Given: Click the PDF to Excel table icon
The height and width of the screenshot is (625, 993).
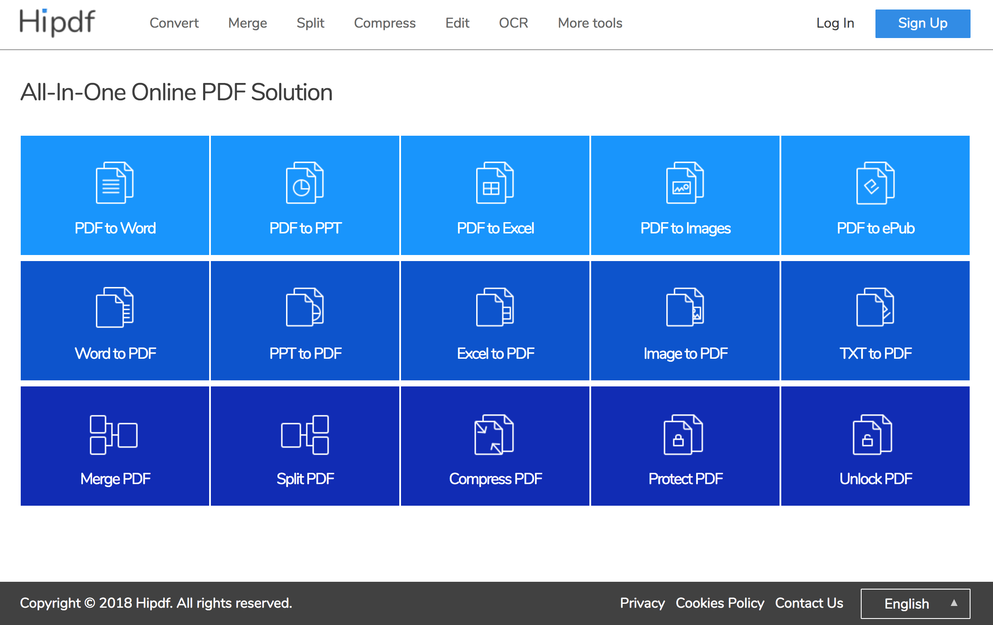Looking at the screenshot, I should coord(495,182).
